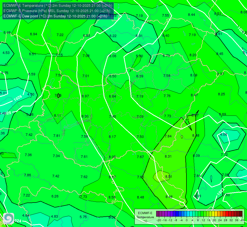The width and height of the screenshot is (247, 227).
Task: Click the 6.06 temperature value
Action: (113, 56)
